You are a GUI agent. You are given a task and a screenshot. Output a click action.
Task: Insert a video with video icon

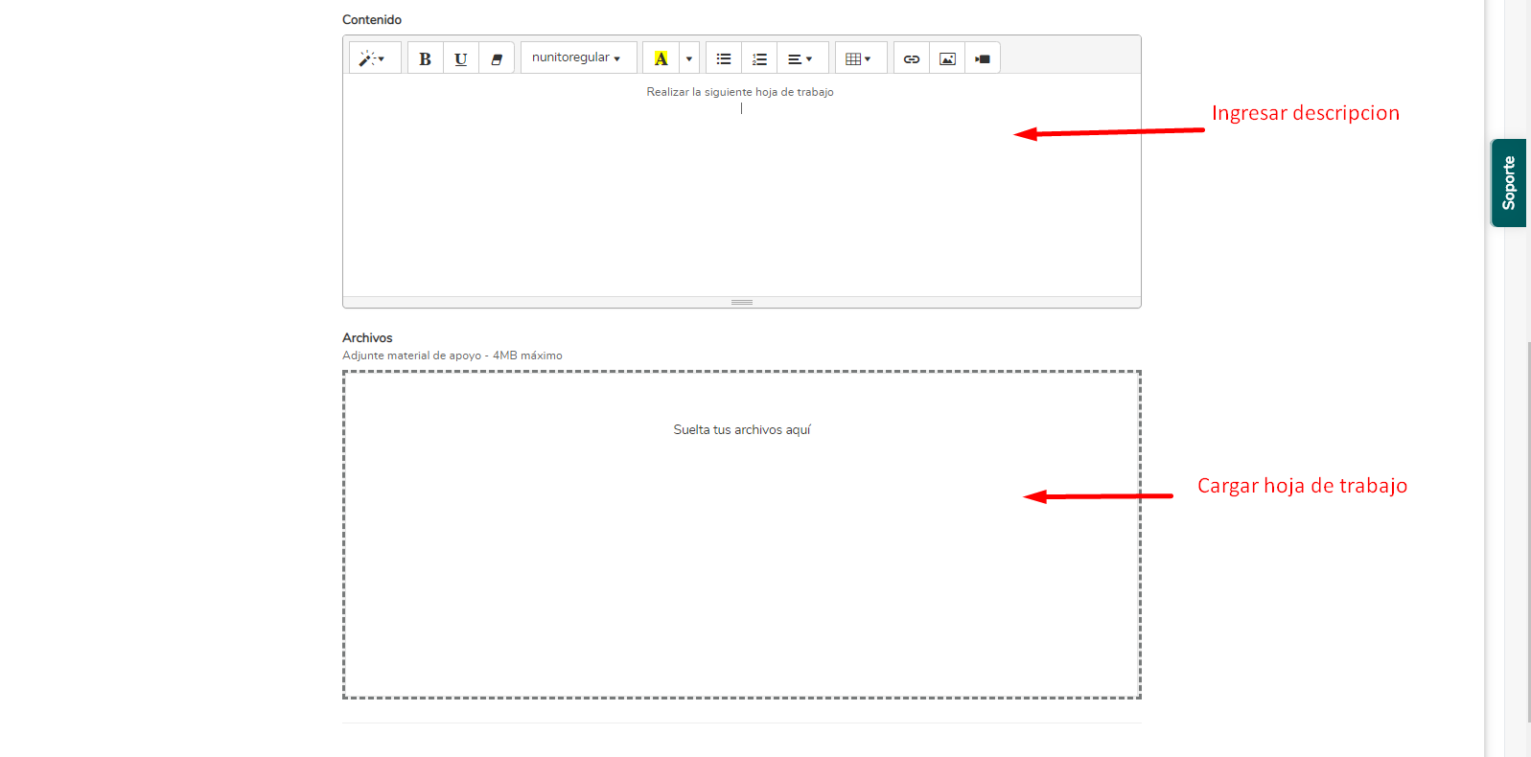point(983,58)
